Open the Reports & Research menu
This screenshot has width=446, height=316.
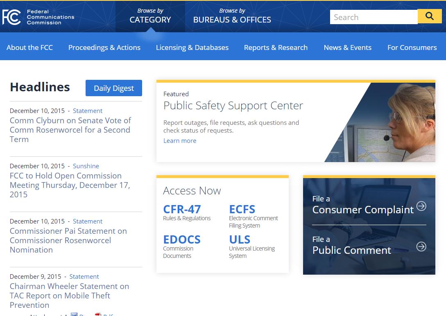click(276, 47)
